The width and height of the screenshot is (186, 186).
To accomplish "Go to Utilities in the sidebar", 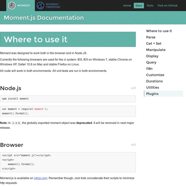I will 153,87.
